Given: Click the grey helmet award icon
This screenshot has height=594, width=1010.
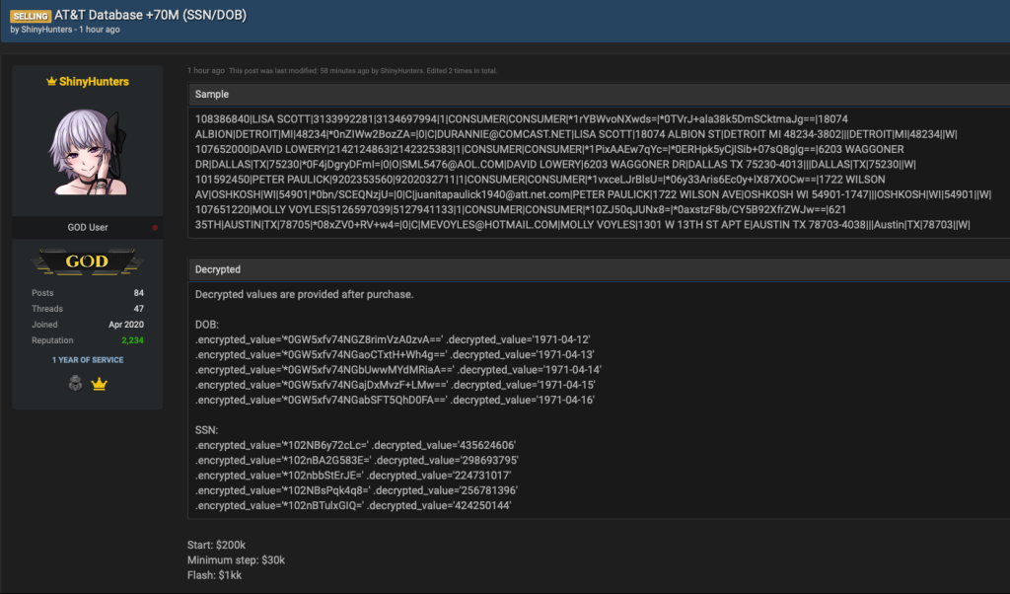Looking at the screenshot, I should point(74,384).
